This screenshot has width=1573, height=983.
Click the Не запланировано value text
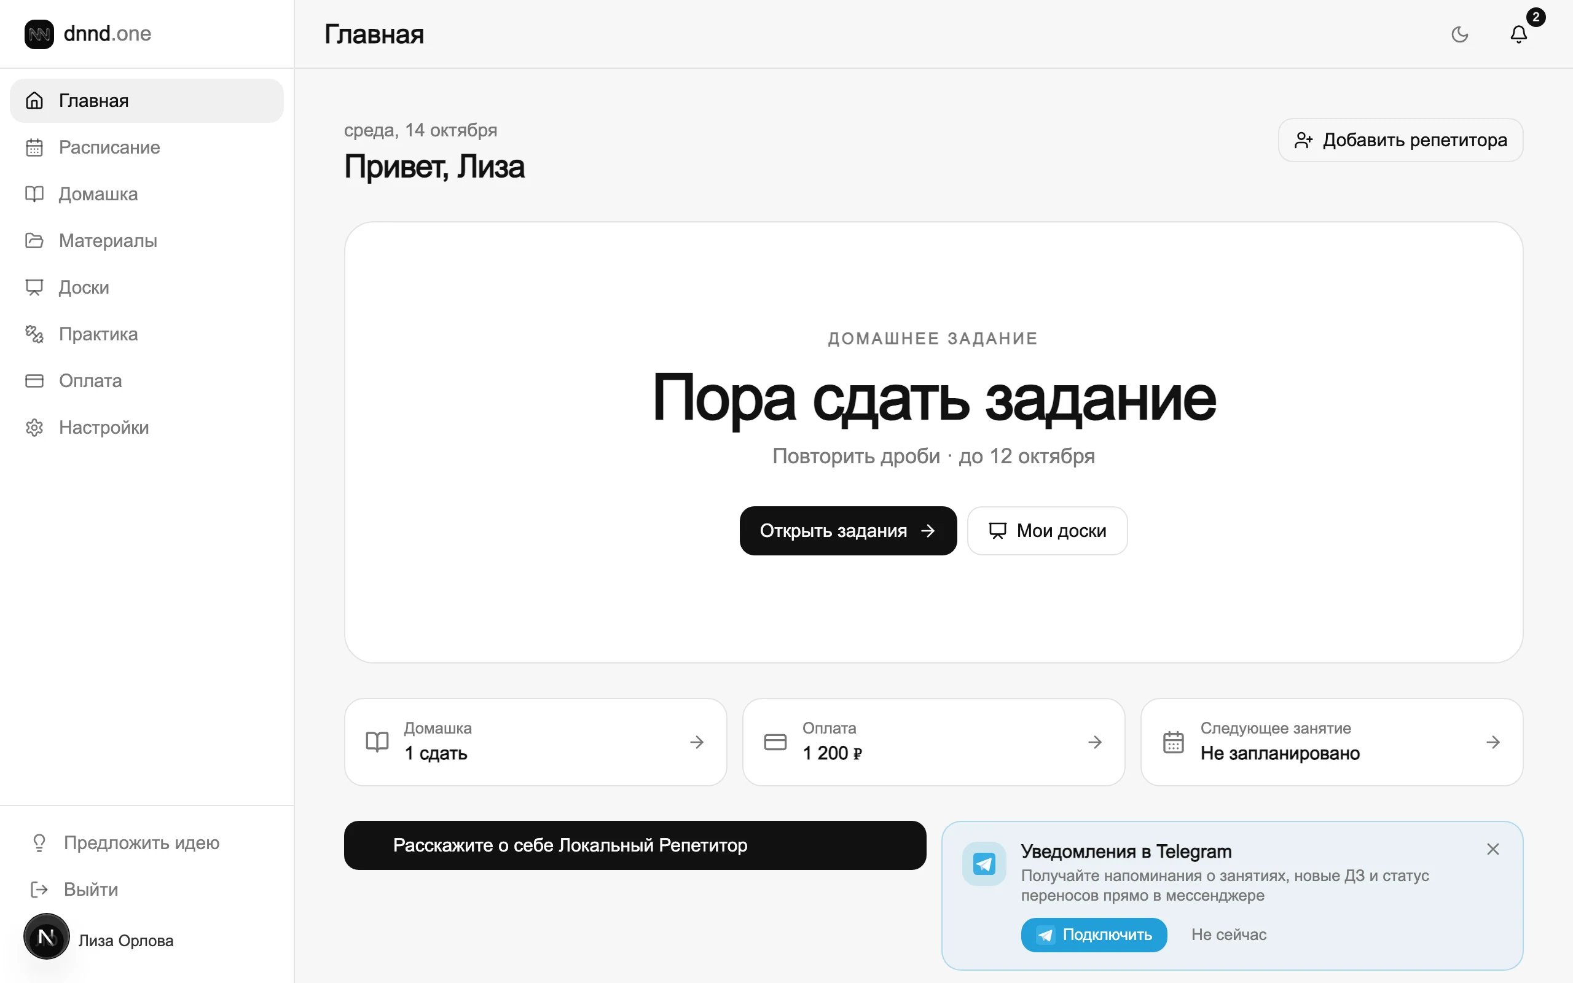1280,753
